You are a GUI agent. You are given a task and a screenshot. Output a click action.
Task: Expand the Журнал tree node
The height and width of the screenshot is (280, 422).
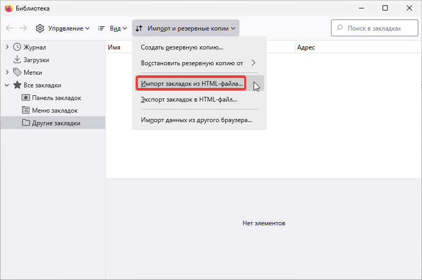tap(7, 47)
